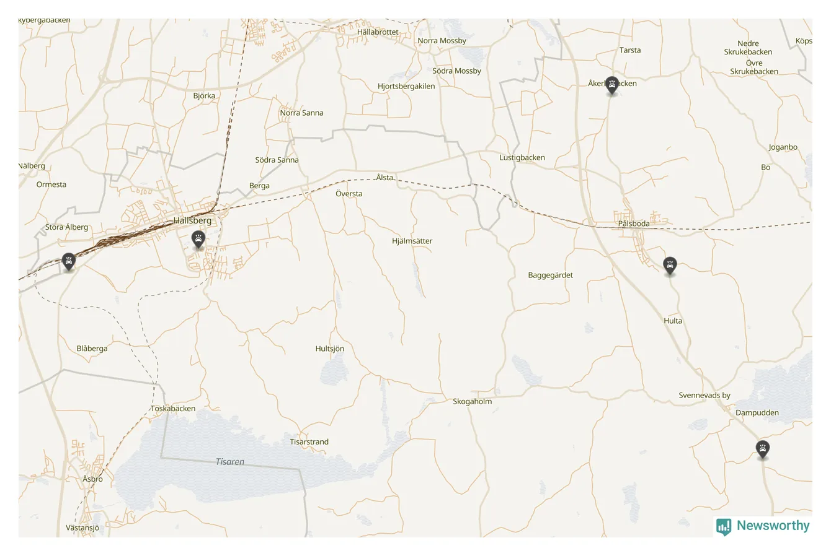The image size is (831, 556).
Task: Open the Newsworthy text link
Action: (x=773, y=526)
